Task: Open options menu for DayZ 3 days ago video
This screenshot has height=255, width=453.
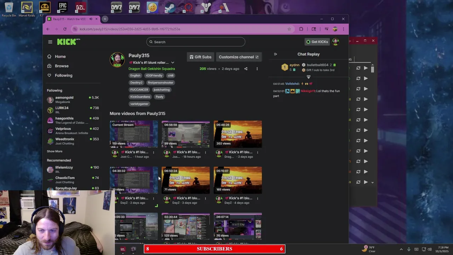Action: pyautogui.click(x=206, y=198)
